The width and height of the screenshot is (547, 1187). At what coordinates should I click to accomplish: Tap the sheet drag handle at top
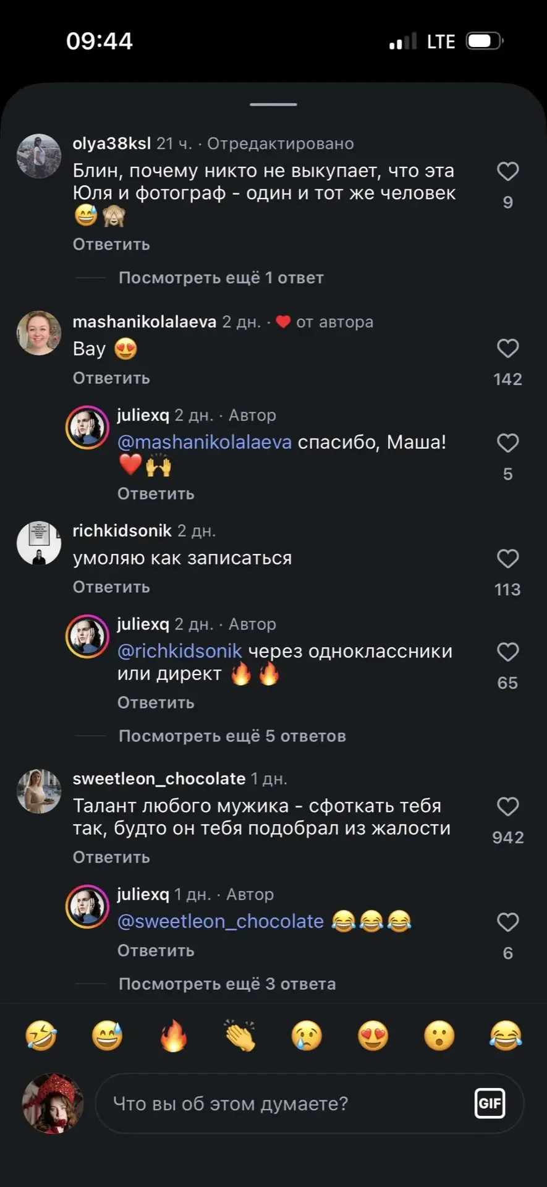coord(273,104)
